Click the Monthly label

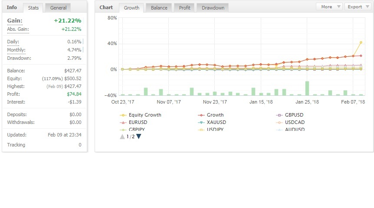[x=16, y=50]
